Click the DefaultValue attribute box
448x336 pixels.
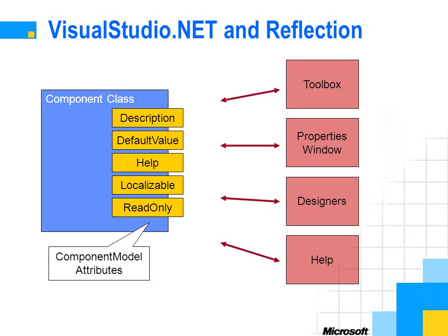(147, 140)
